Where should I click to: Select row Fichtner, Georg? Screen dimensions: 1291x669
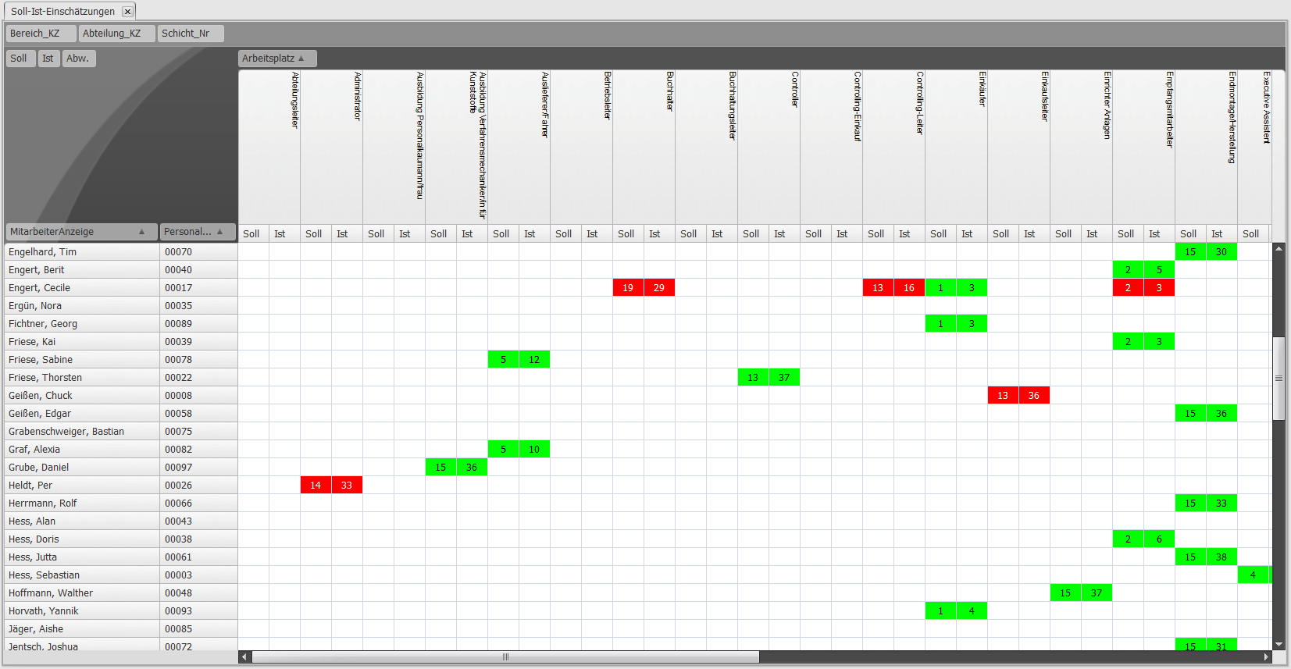point(82,324)
